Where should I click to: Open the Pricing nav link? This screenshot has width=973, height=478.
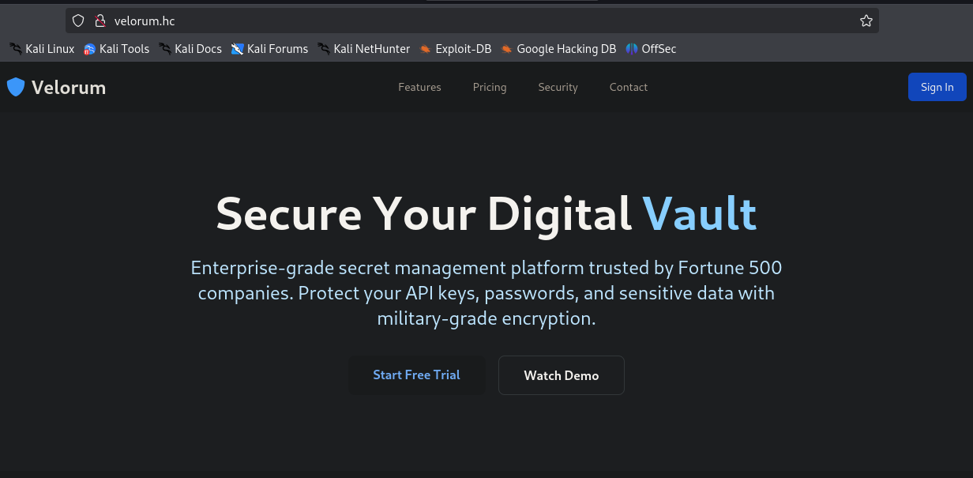point(490,87)
